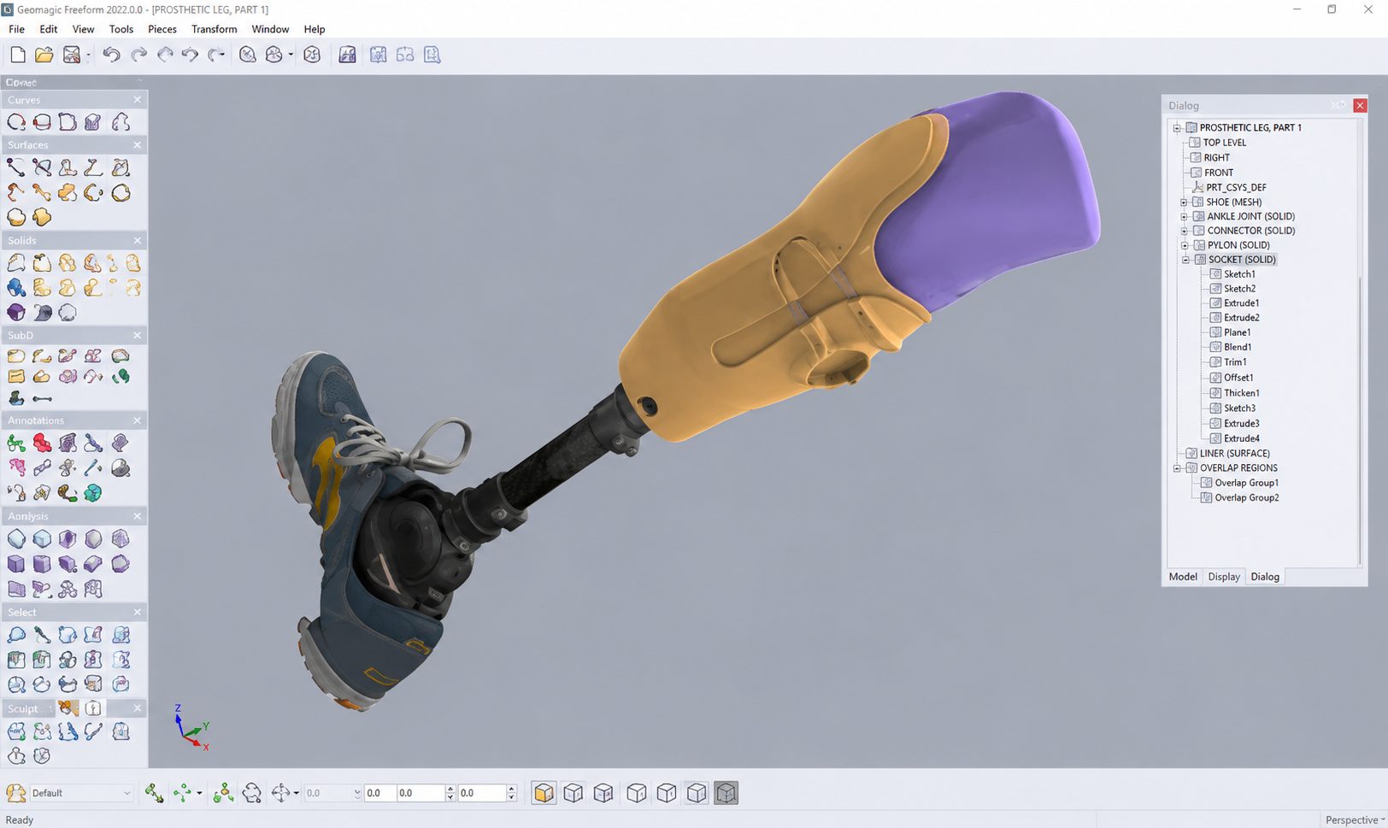Expand the PYLON (SOLID) tree node

1185,245
